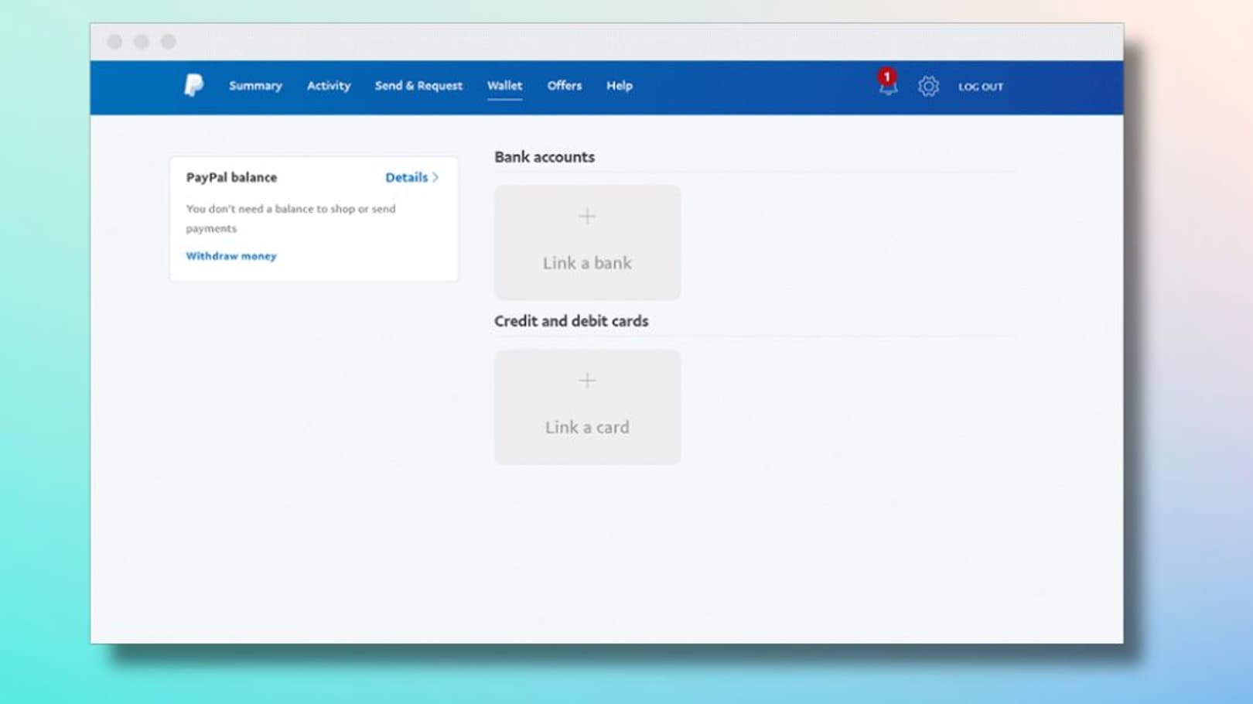Select the Wallet tab

coord(504,86)
